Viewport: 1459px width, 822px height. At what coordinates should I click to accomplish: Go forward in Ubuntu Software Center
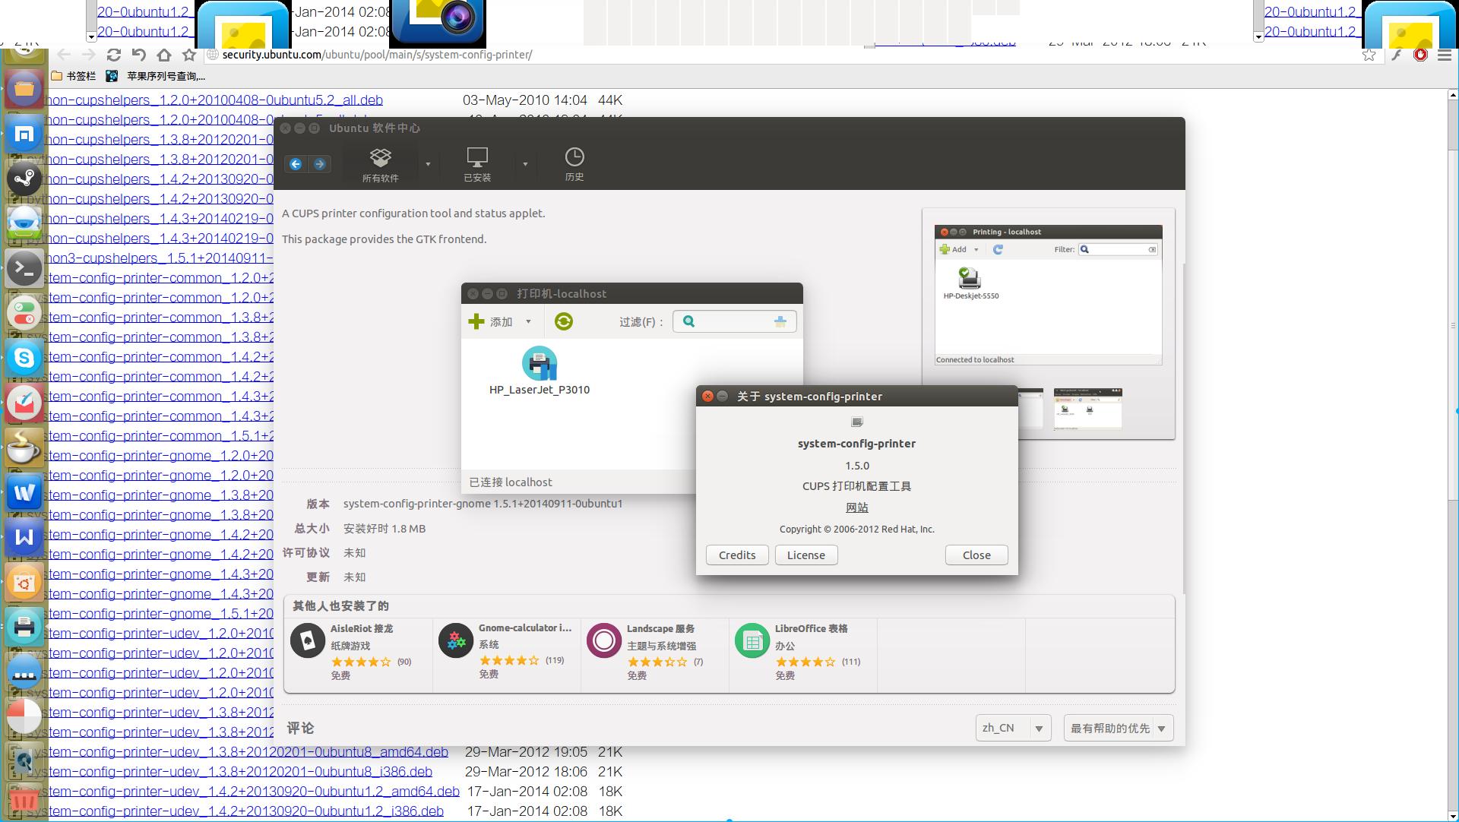click(x=320, y=164)
